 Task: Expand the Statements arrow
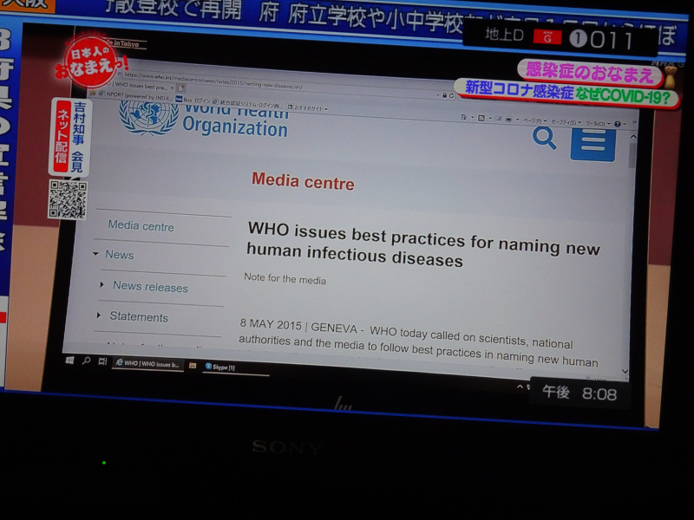click(x=99, y=315)
